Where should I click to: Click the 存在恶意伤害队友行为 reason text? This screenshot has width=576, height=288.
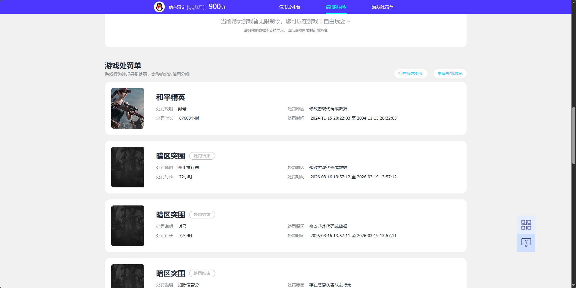pos(330,285)
